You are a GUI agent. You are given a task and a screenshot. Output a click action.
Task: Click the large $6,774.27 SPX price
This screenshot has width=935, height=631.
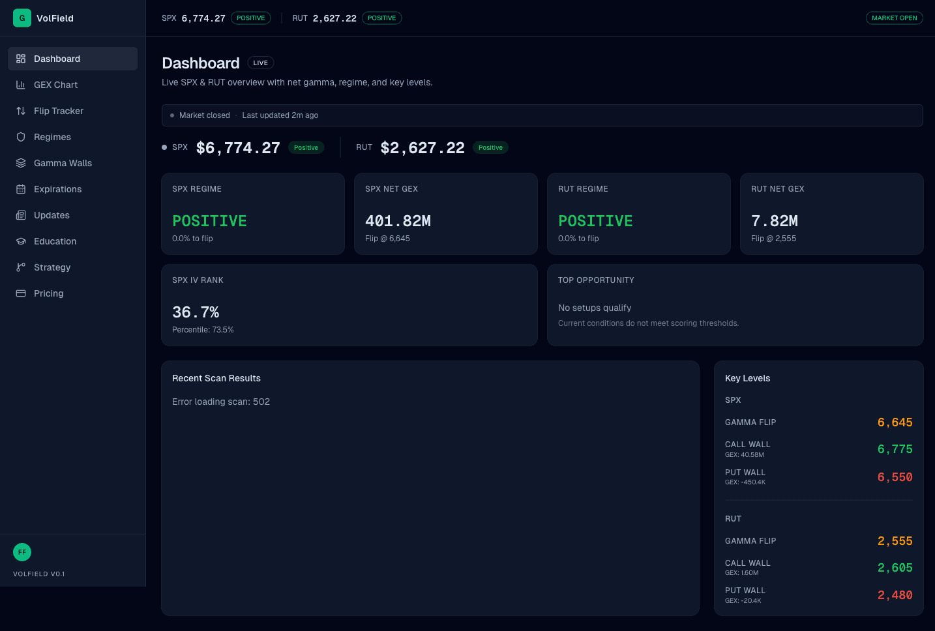click(238, 148)
